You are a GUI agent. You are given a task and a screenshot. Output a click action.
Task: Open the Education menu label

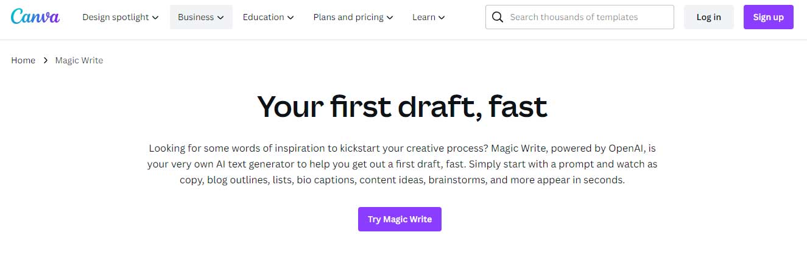263,17
